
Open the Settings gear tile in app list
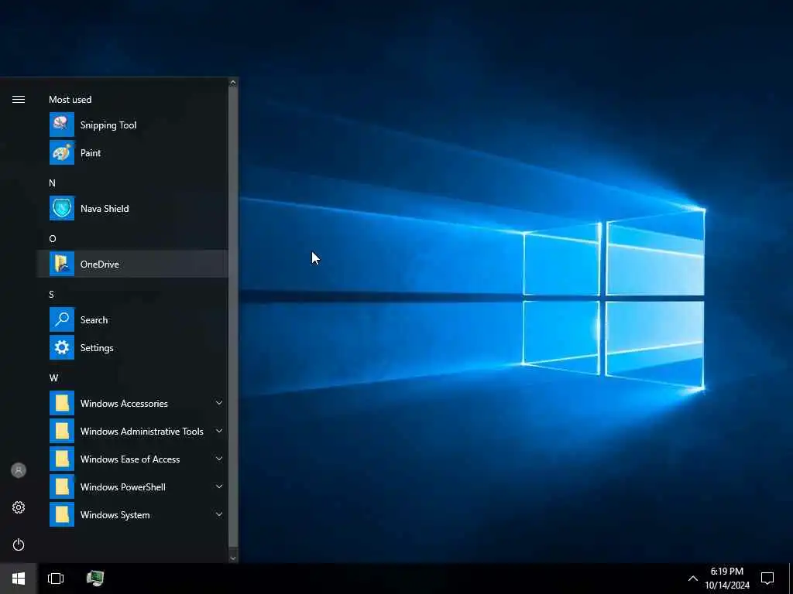click(62, 347)
